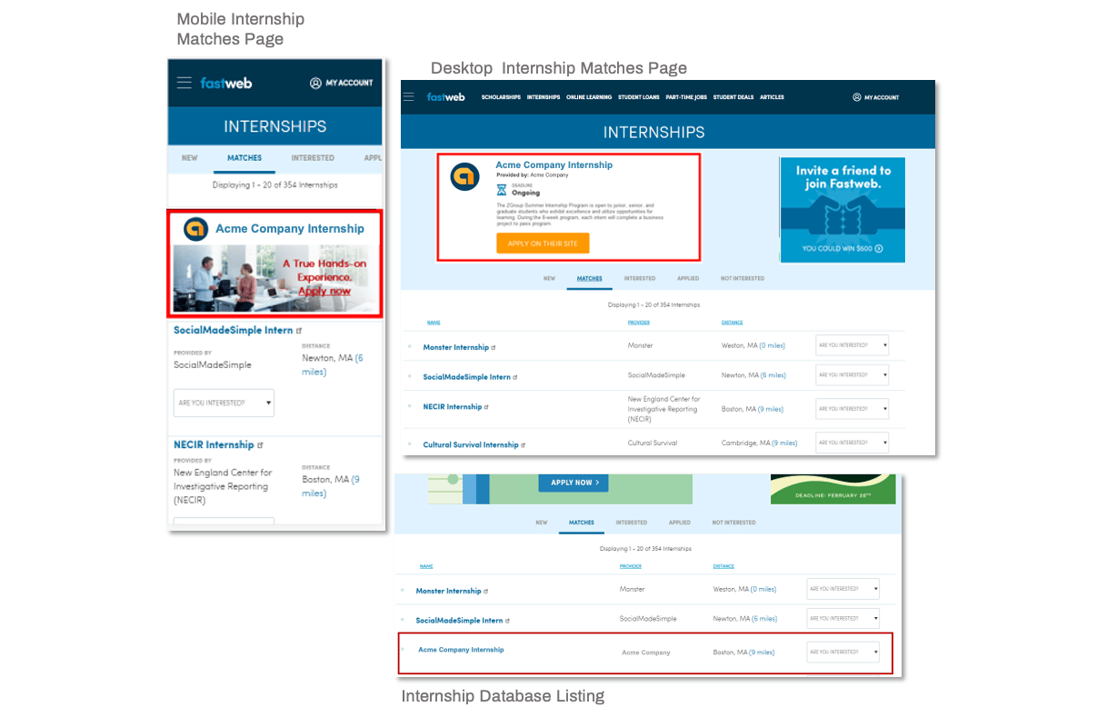Click the arrow icon beside 'You could win $600'
1107x717 pixels.
coord(879,248)
